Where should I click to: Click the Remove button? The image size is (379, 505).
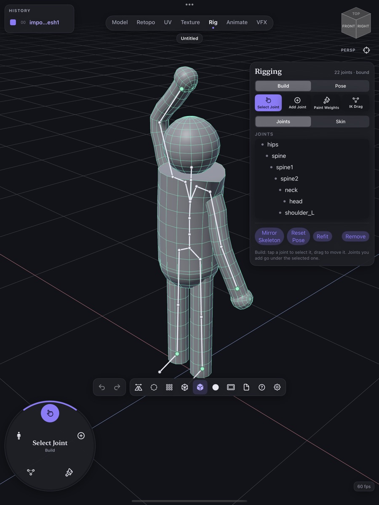tap(355, 237)
